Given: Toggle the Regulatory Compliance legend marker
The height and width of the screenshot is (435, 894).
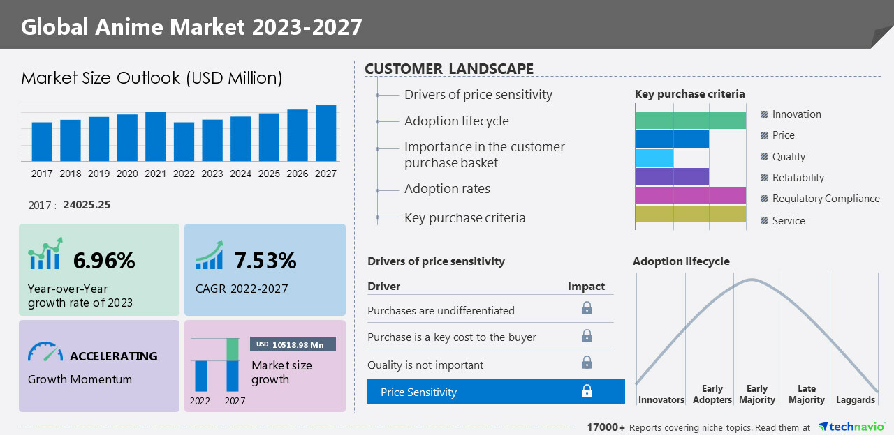Looking at the screenshot, I should 764,199.
